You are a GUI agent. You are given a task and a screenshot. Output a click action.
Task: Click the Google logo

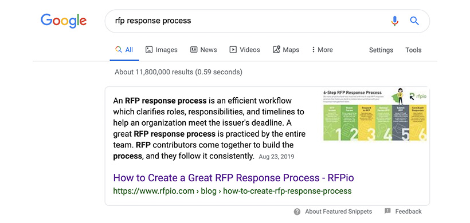[x=64, y=21]
